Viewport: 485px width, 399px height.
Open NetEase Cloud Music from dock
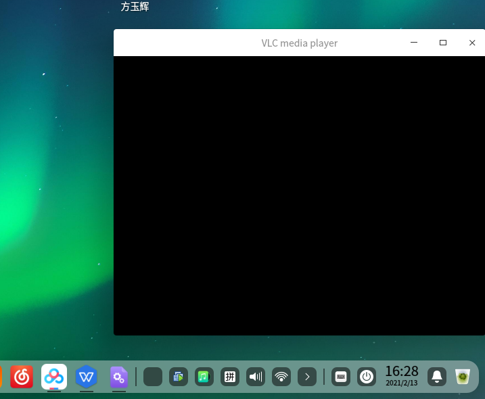pyautogui.click(x=22, y=377)
